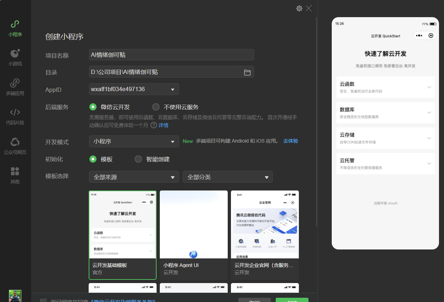Click the question mark help icon
Image resolution: width=444 pixels, height=302 pixels.
pos(154,125)
